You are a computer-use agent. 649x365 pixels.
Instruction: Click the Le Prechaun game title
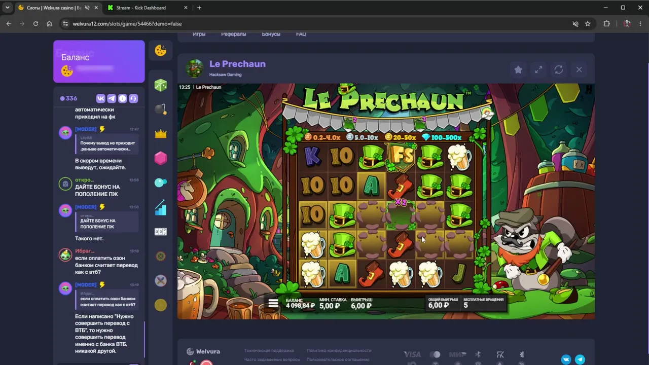point(237,64)
